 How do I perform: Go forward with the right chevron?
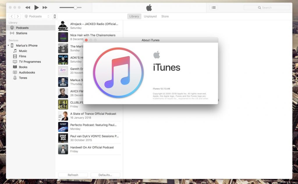click(18, 17)
